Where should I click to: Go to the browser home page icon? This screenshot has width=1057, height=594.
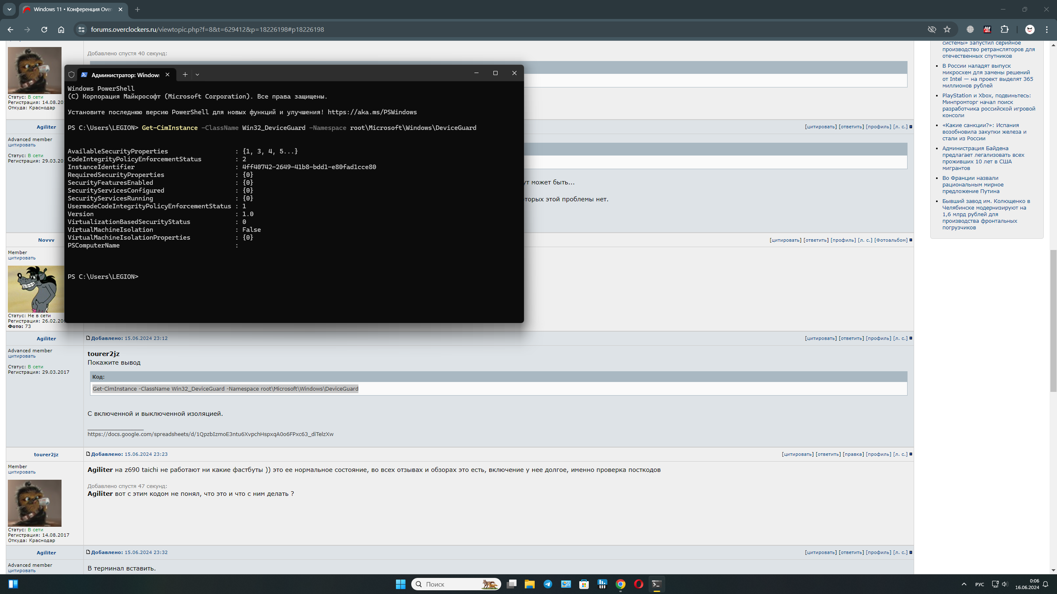click(61, 29)
